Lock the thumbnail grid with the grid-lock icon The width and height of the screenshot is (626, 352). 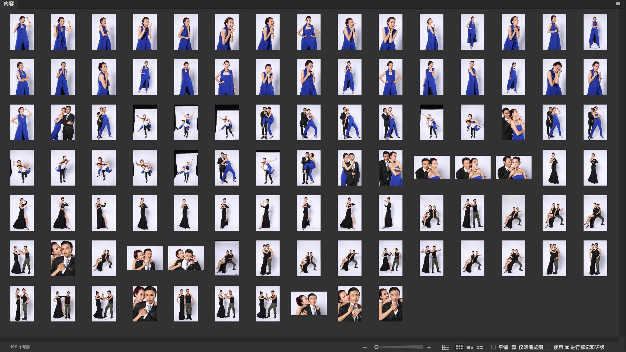446,347
